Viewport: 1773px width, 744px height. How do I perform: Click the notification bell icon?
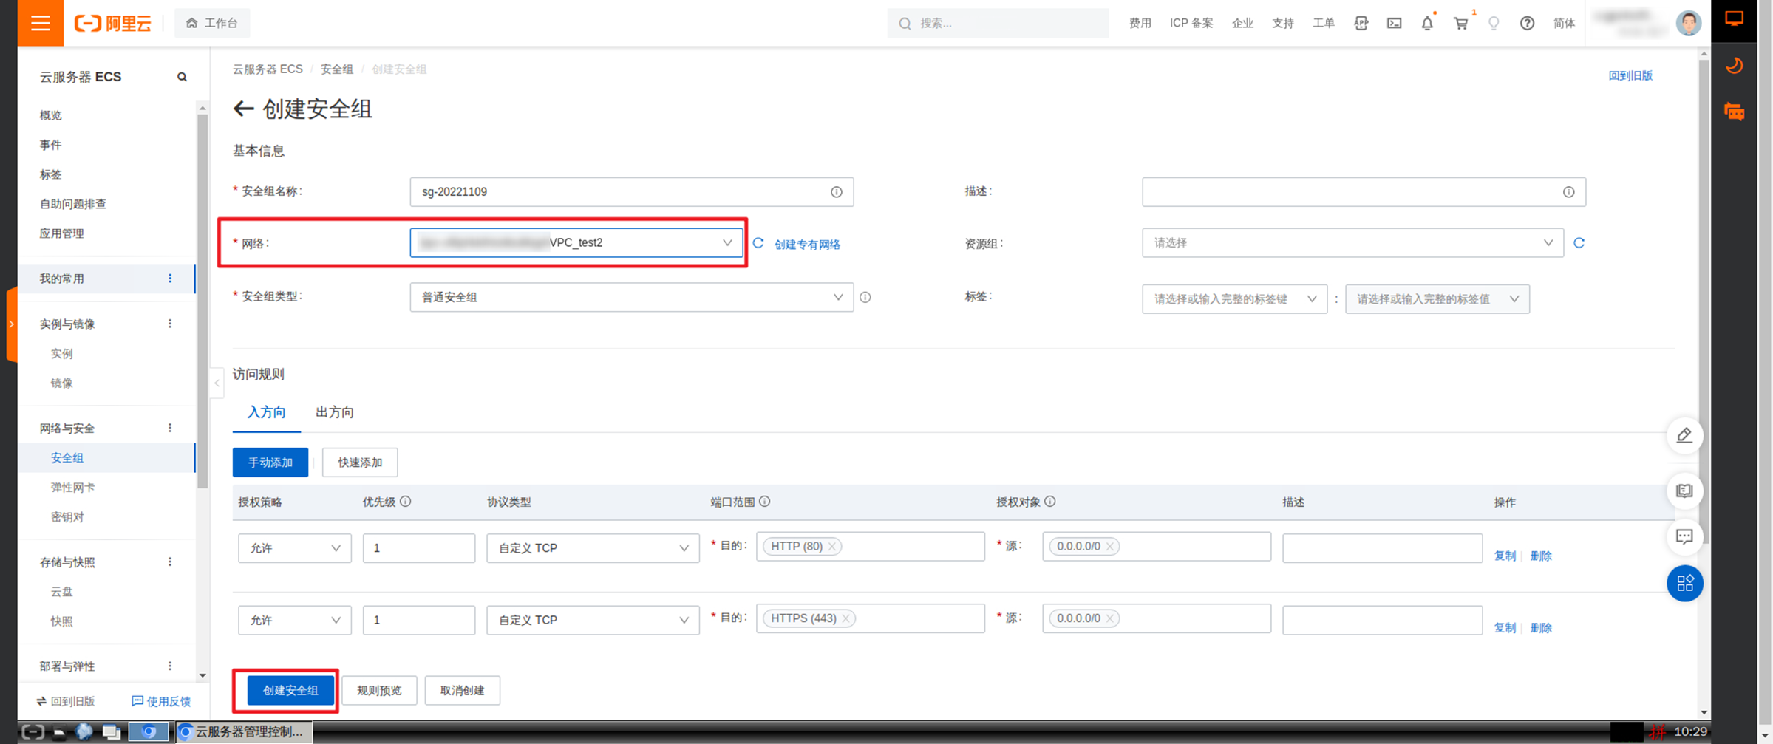pyautogui.click(x=1427, y=23)
